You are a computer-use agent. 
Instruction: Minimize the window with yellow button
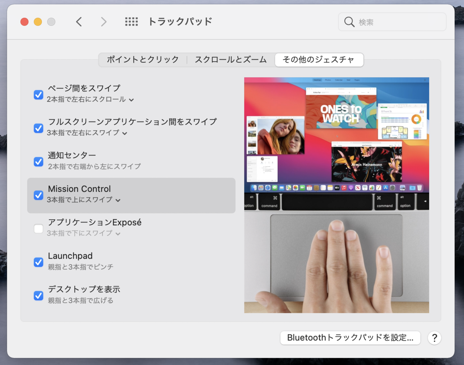[x=38, y=22]
